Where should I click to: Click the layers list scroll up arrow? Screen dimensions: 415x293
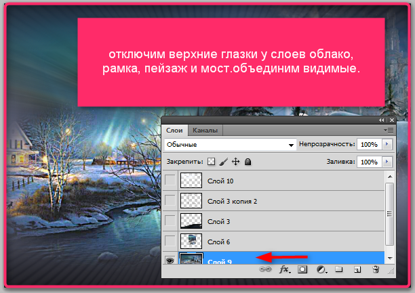[390, 177]
